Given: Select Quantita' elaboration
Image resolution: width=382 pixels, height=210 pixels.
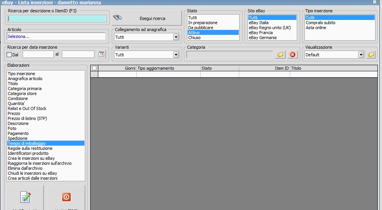Looking at the screenshot, I should pos(46,103).
